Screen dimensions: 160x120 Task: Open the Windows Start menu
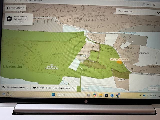[x=53, y=95]
